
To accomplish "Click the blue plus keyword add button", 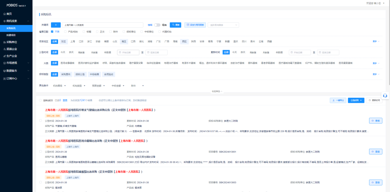I will pos(56,25).
